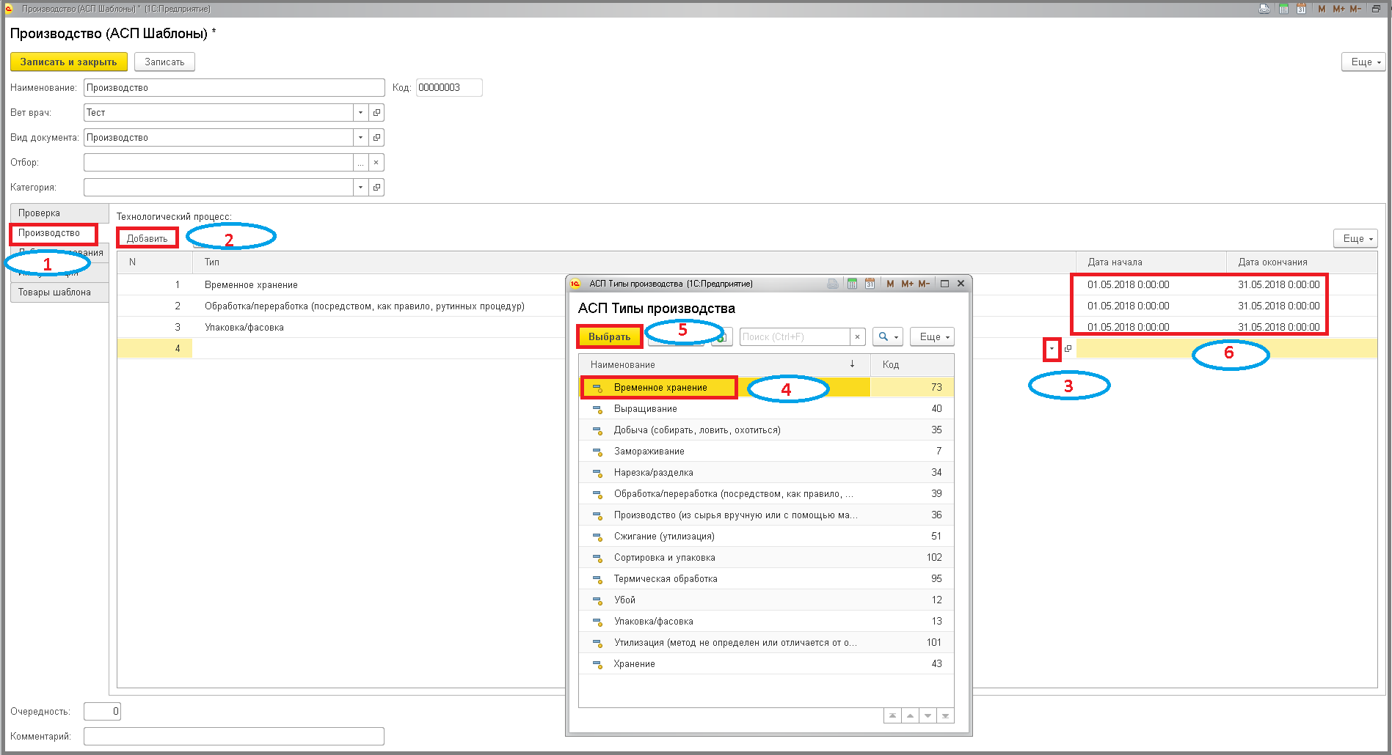Restore main window via title bar icon
1392x755 pixels.
tap(1376, 9)
